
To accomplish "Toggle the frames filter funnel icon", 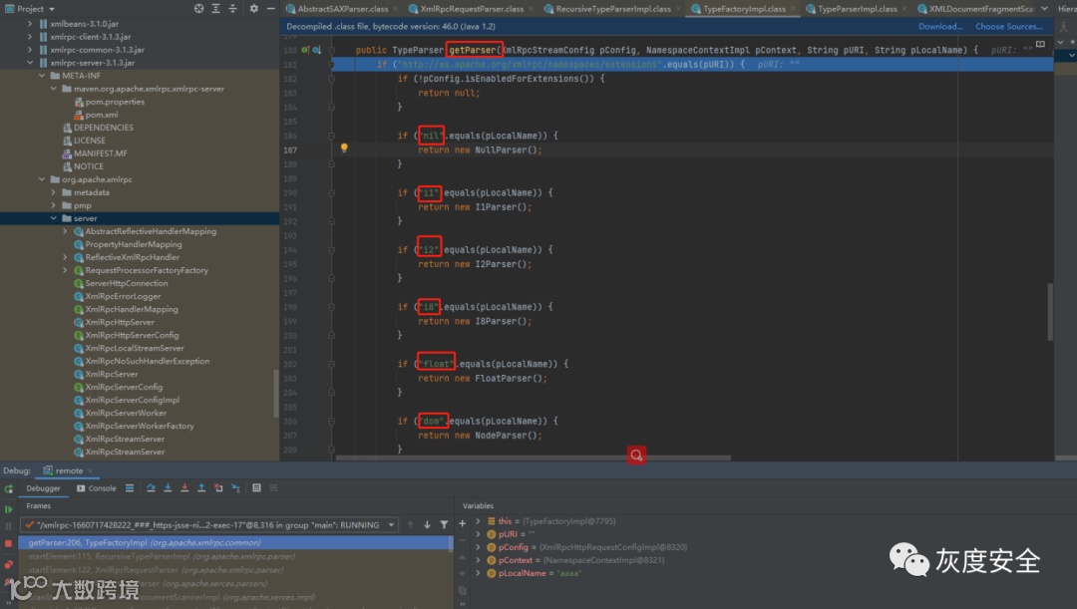I will point(444,524).
